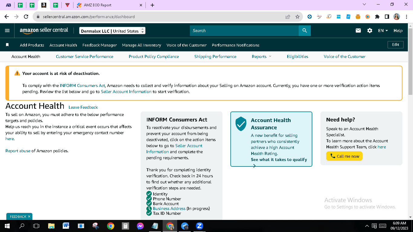Click the Report abuse link

coord(18,151)
